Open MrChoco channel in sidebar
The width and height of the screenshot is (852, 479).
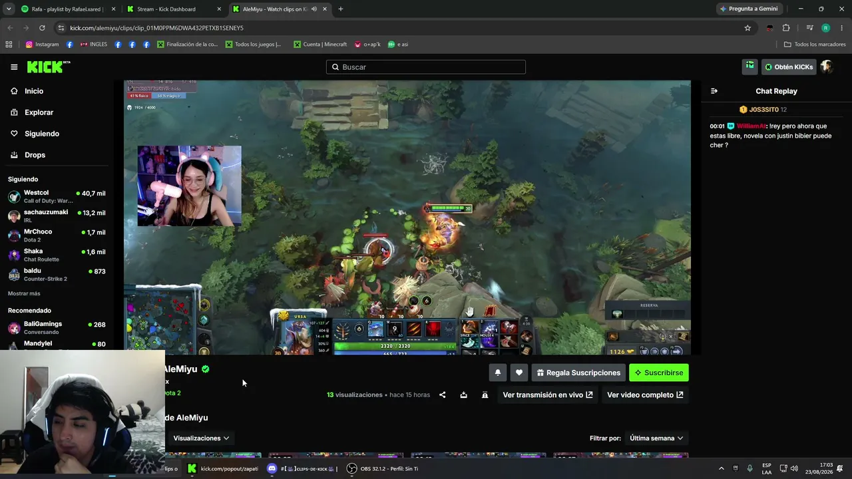(x=57, y=236)
